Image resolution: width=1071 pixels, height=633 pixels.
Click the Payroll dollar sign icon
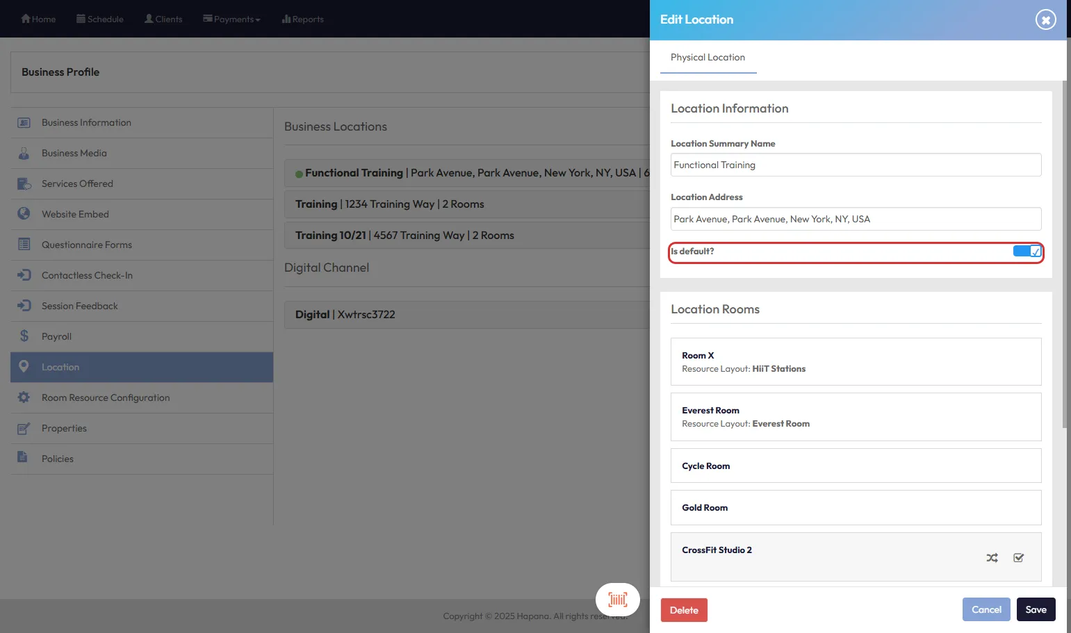[x=24, y=336]
